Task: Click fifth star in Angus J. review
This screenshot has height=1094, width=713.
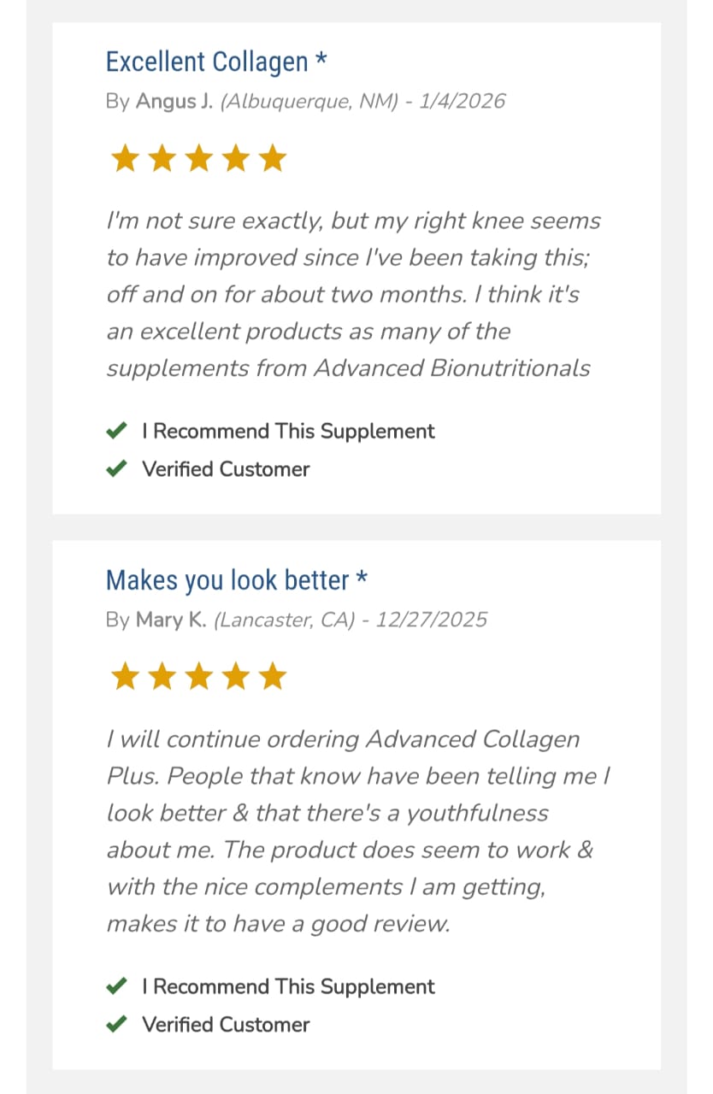Action: (273, 159)
